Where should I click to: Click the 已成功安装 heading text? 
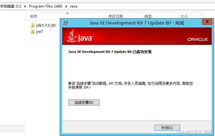pyautogui.click(x=110, y=52)
